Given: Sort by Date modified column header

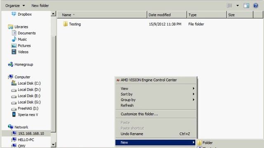Looking at the screenshot, I should (167, 15).
